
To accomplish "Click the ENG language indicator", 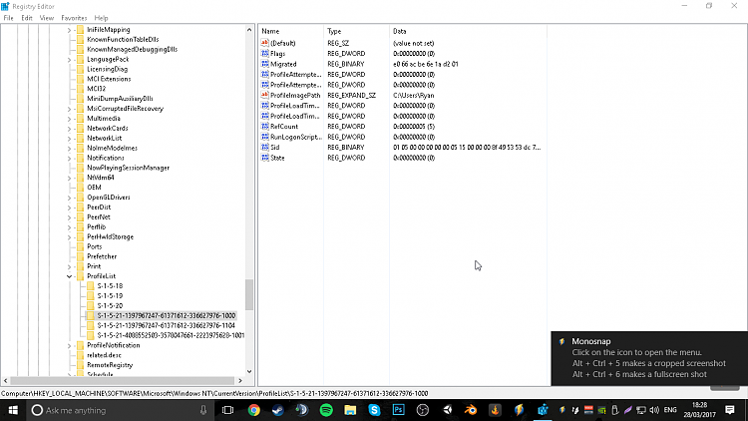I will tap(670, 410).
